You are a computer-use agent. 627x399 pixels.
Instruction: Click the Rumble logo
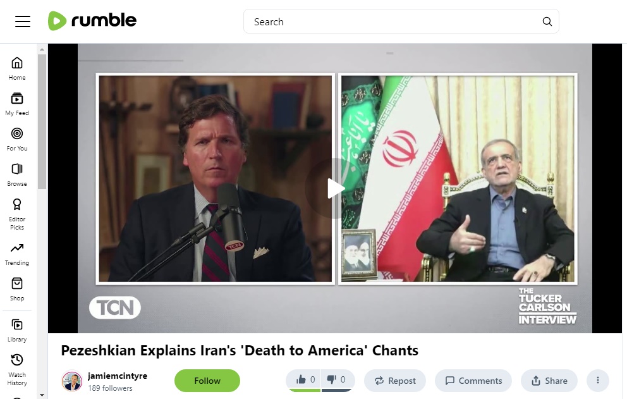pyautogui.click(x=92, y=21)
